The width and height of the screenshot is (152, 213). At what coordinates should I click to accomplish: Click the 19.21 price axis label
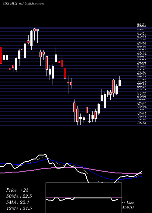[142, 113]
